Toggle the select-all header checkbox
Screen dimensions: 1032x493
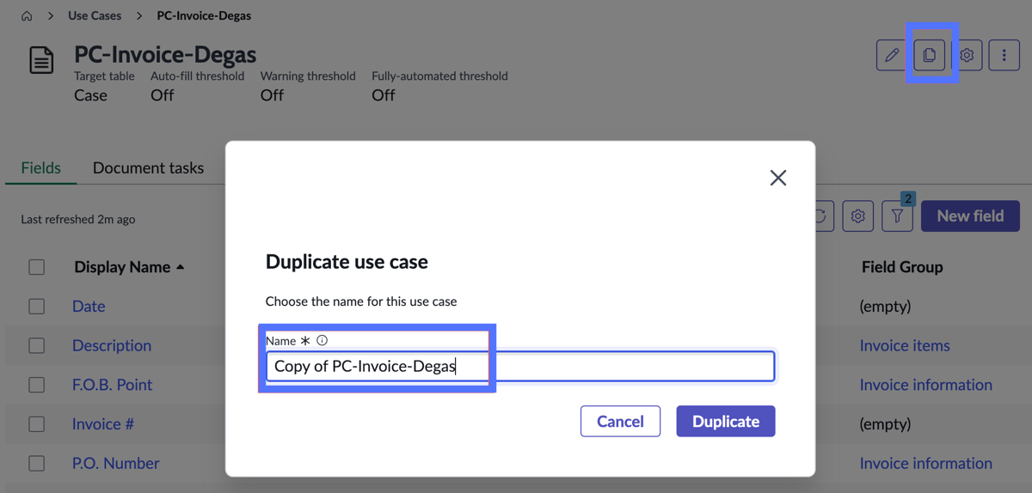(x=36, y=266)
